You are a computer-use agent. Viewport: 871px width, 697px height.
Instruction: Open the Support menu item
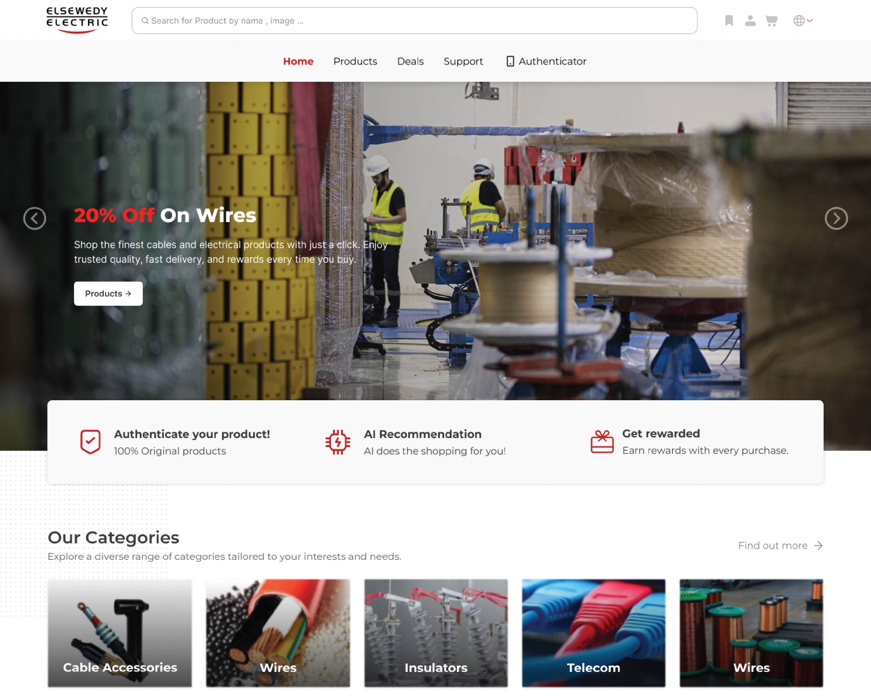(x=463, y=61)
